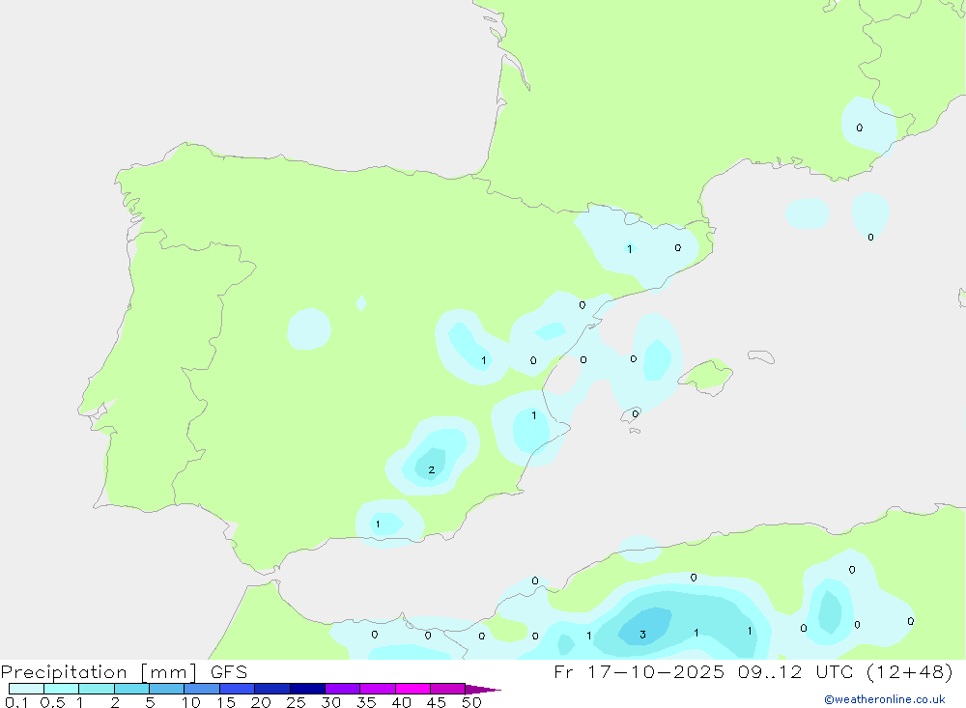Click the '35' legend scale label
The height and width of the screenshot is (708, 966).
click(x=366, y=702)
